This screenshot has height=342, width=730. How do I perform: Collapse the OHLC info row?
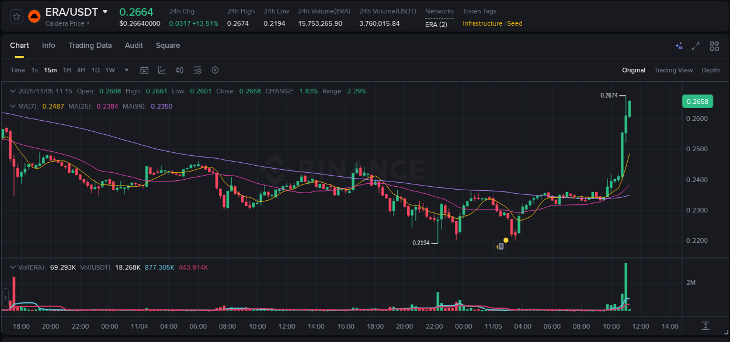point(12,91)
